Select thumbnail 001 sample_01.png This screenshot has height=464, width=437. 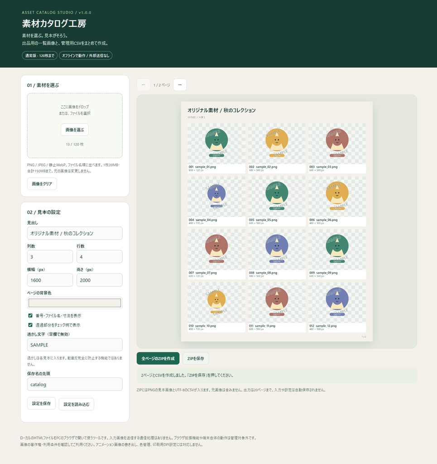pos(216,148)
